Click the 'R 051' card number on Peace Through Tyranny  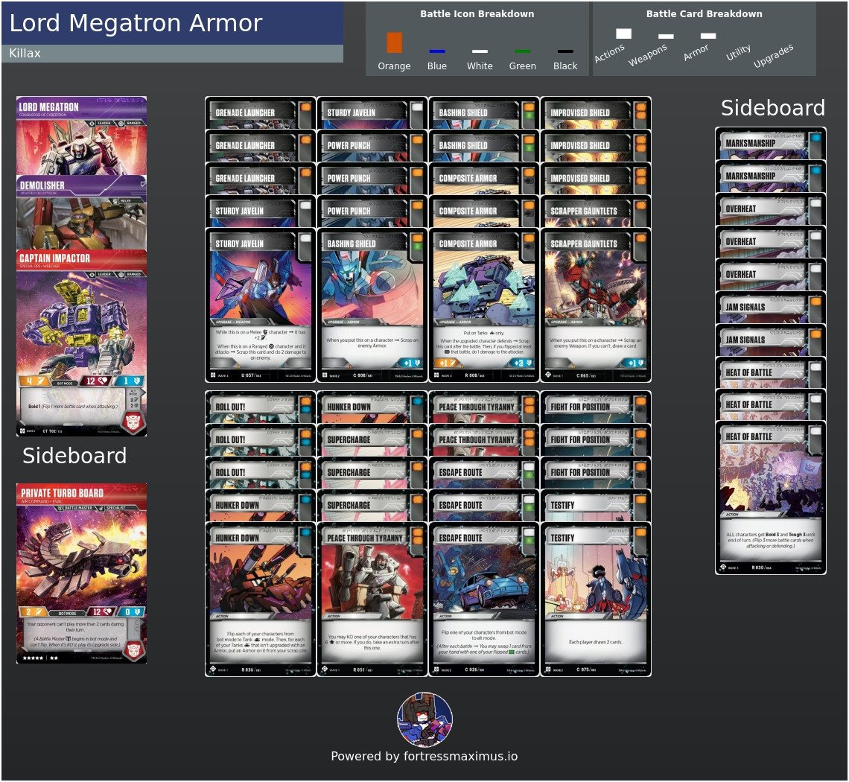click(x=363, y=670)
